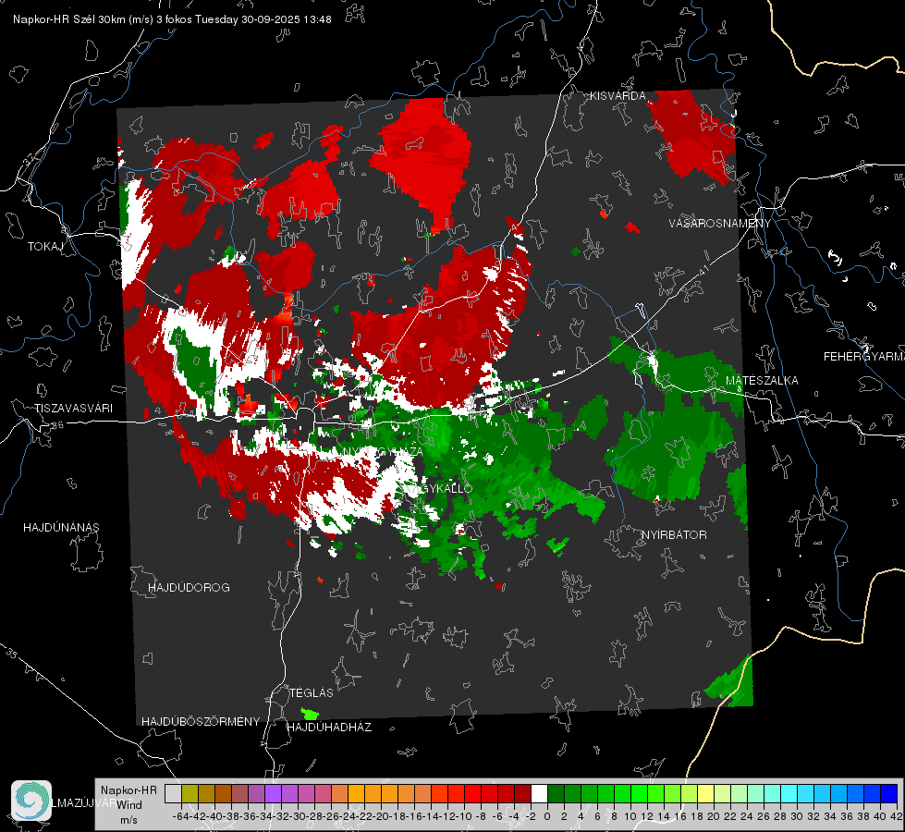905x832 pixels.
Task: Click the 0 value in the legend scale
Action: [547, 816]
